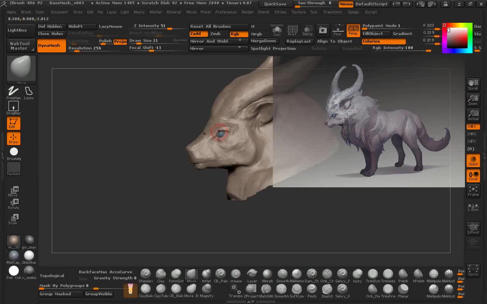
Task: Pick the Inflat brush
Action: pyautogui.click(x=206, y=275)
